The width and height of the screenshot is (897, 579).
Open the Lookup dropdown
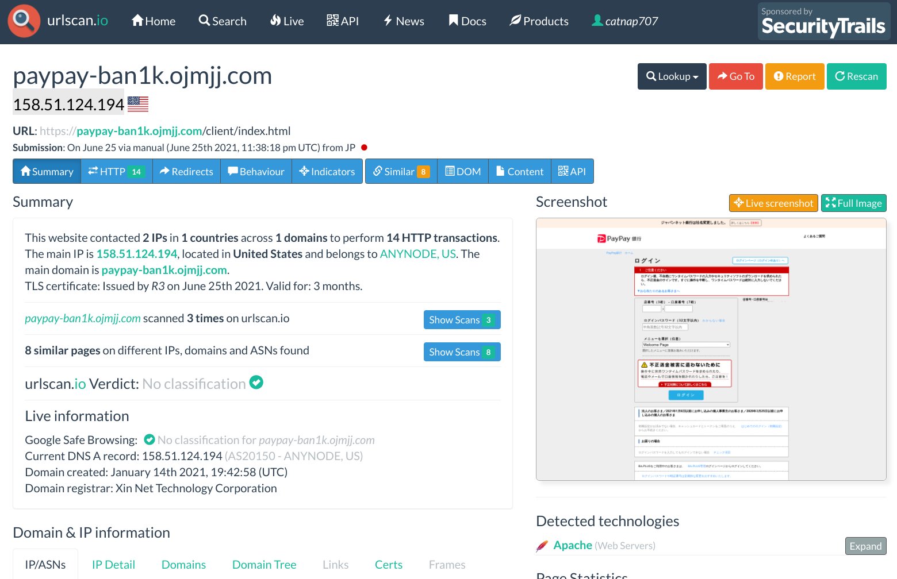(672, 76)
